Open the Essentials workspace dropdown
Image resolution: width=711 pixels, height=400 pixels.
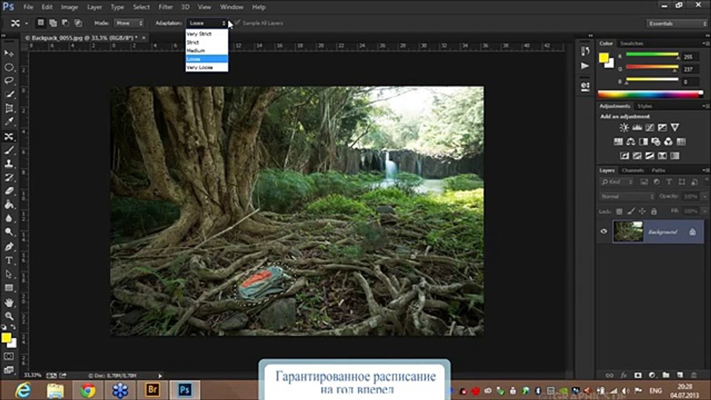click(x=677, y=23)
